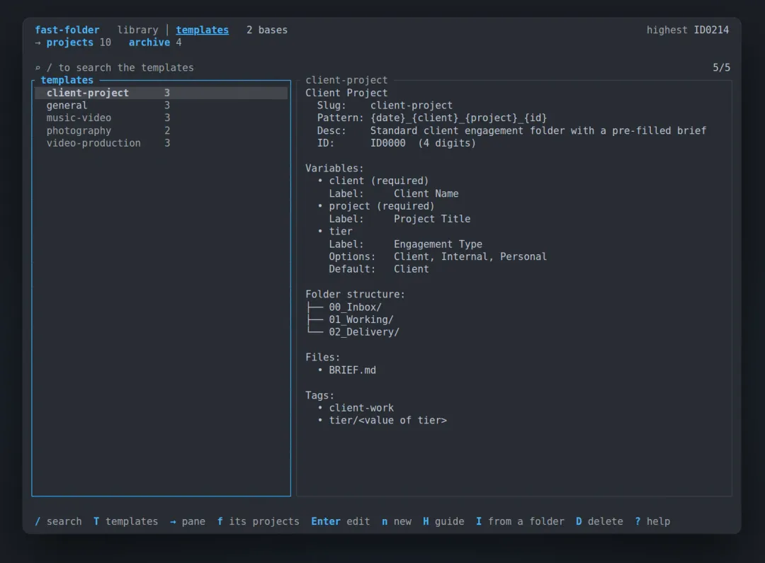Click the 5/5 result counter
765x563 pixels.
coord(721,68)
